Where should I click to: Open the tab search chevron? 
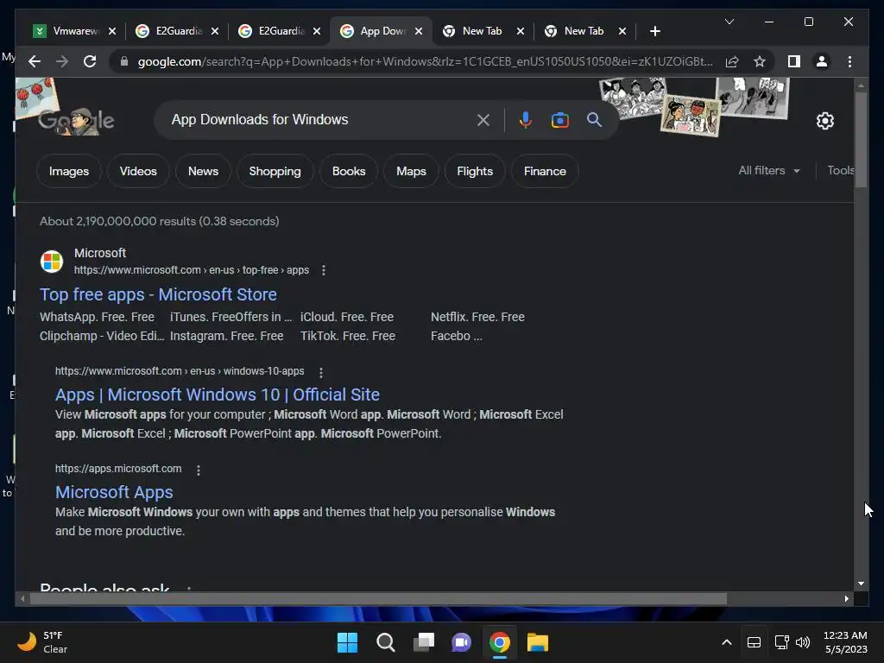729,22
